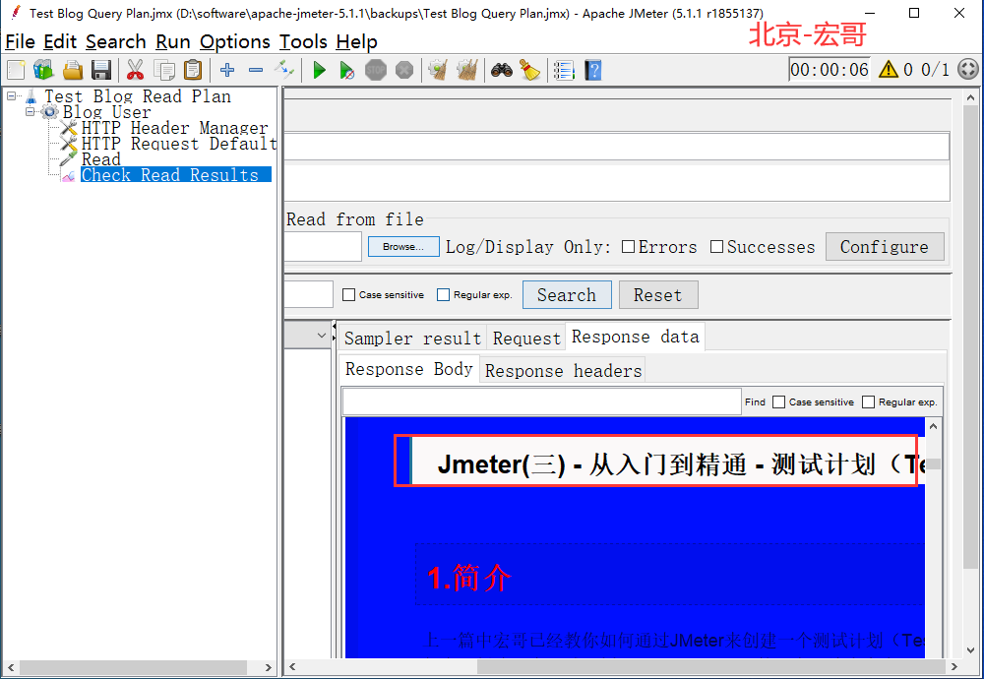This screenshot has height=679, width=984.
Task: Open the results renderer dropdown arrow
Action: pyautogui.click(x=322, y=336)
